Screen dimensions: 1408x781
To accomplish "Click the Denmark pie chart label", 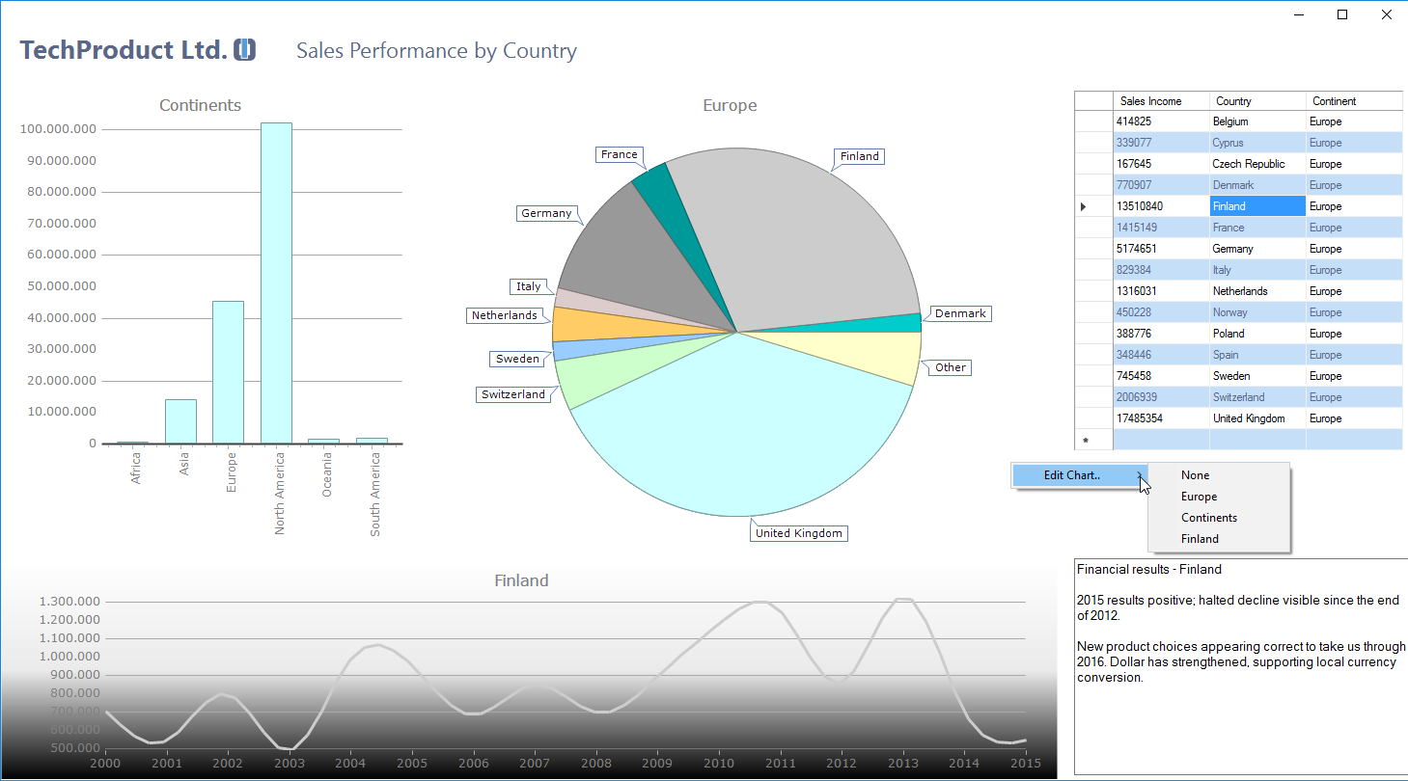I will pos(960,313).
